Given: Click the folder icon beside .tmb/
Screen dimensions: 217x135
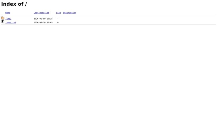Looking at the screenshot, I should [x=3, y=18].
